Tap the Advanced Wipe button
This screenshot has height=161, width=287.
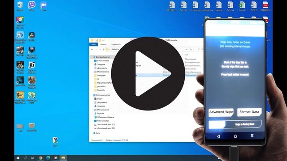[x=221, y=112]
